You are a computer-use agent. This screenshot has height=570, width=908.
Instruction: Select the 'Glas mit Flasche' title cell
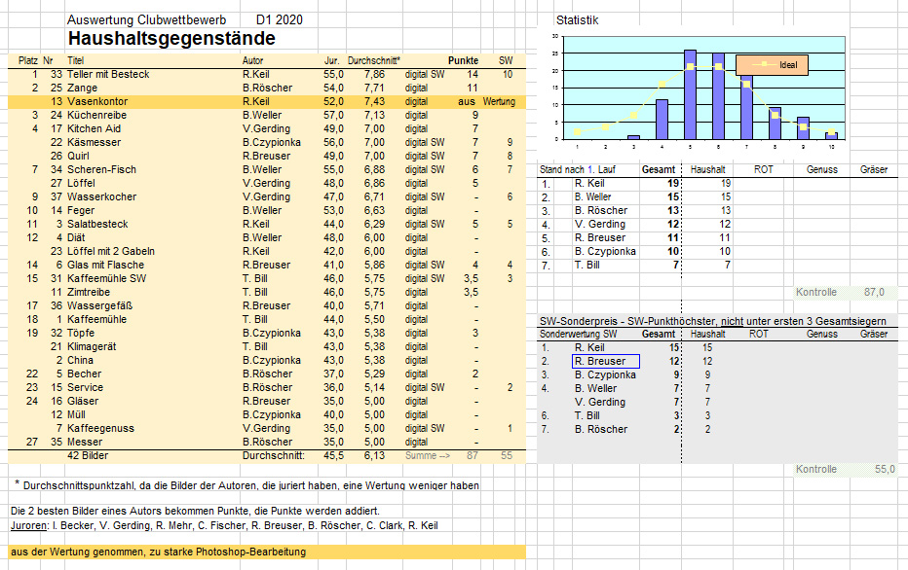click(106, 265)
